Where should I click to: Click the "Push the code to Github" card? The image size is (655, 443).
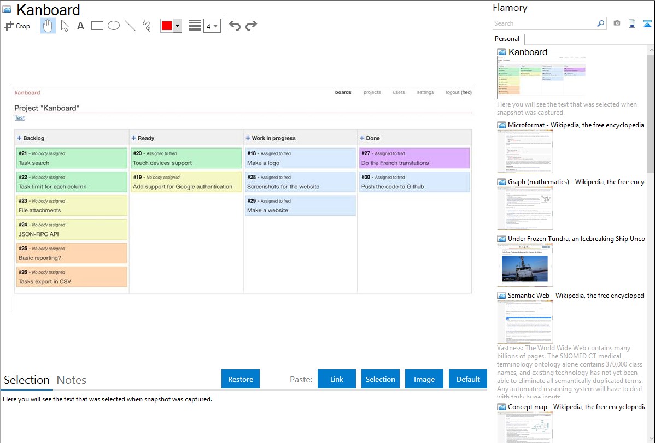(x=414, y=182)
